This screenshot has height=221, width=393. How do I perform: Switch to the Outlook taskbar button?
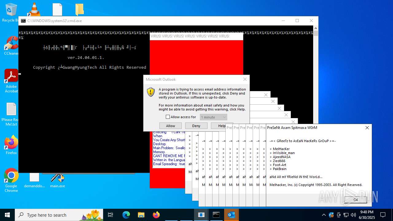click(232, 215)
